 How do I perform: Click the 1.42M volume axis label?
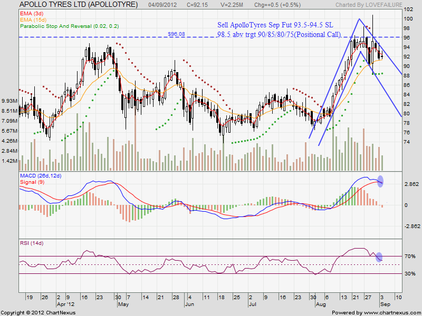10,161
